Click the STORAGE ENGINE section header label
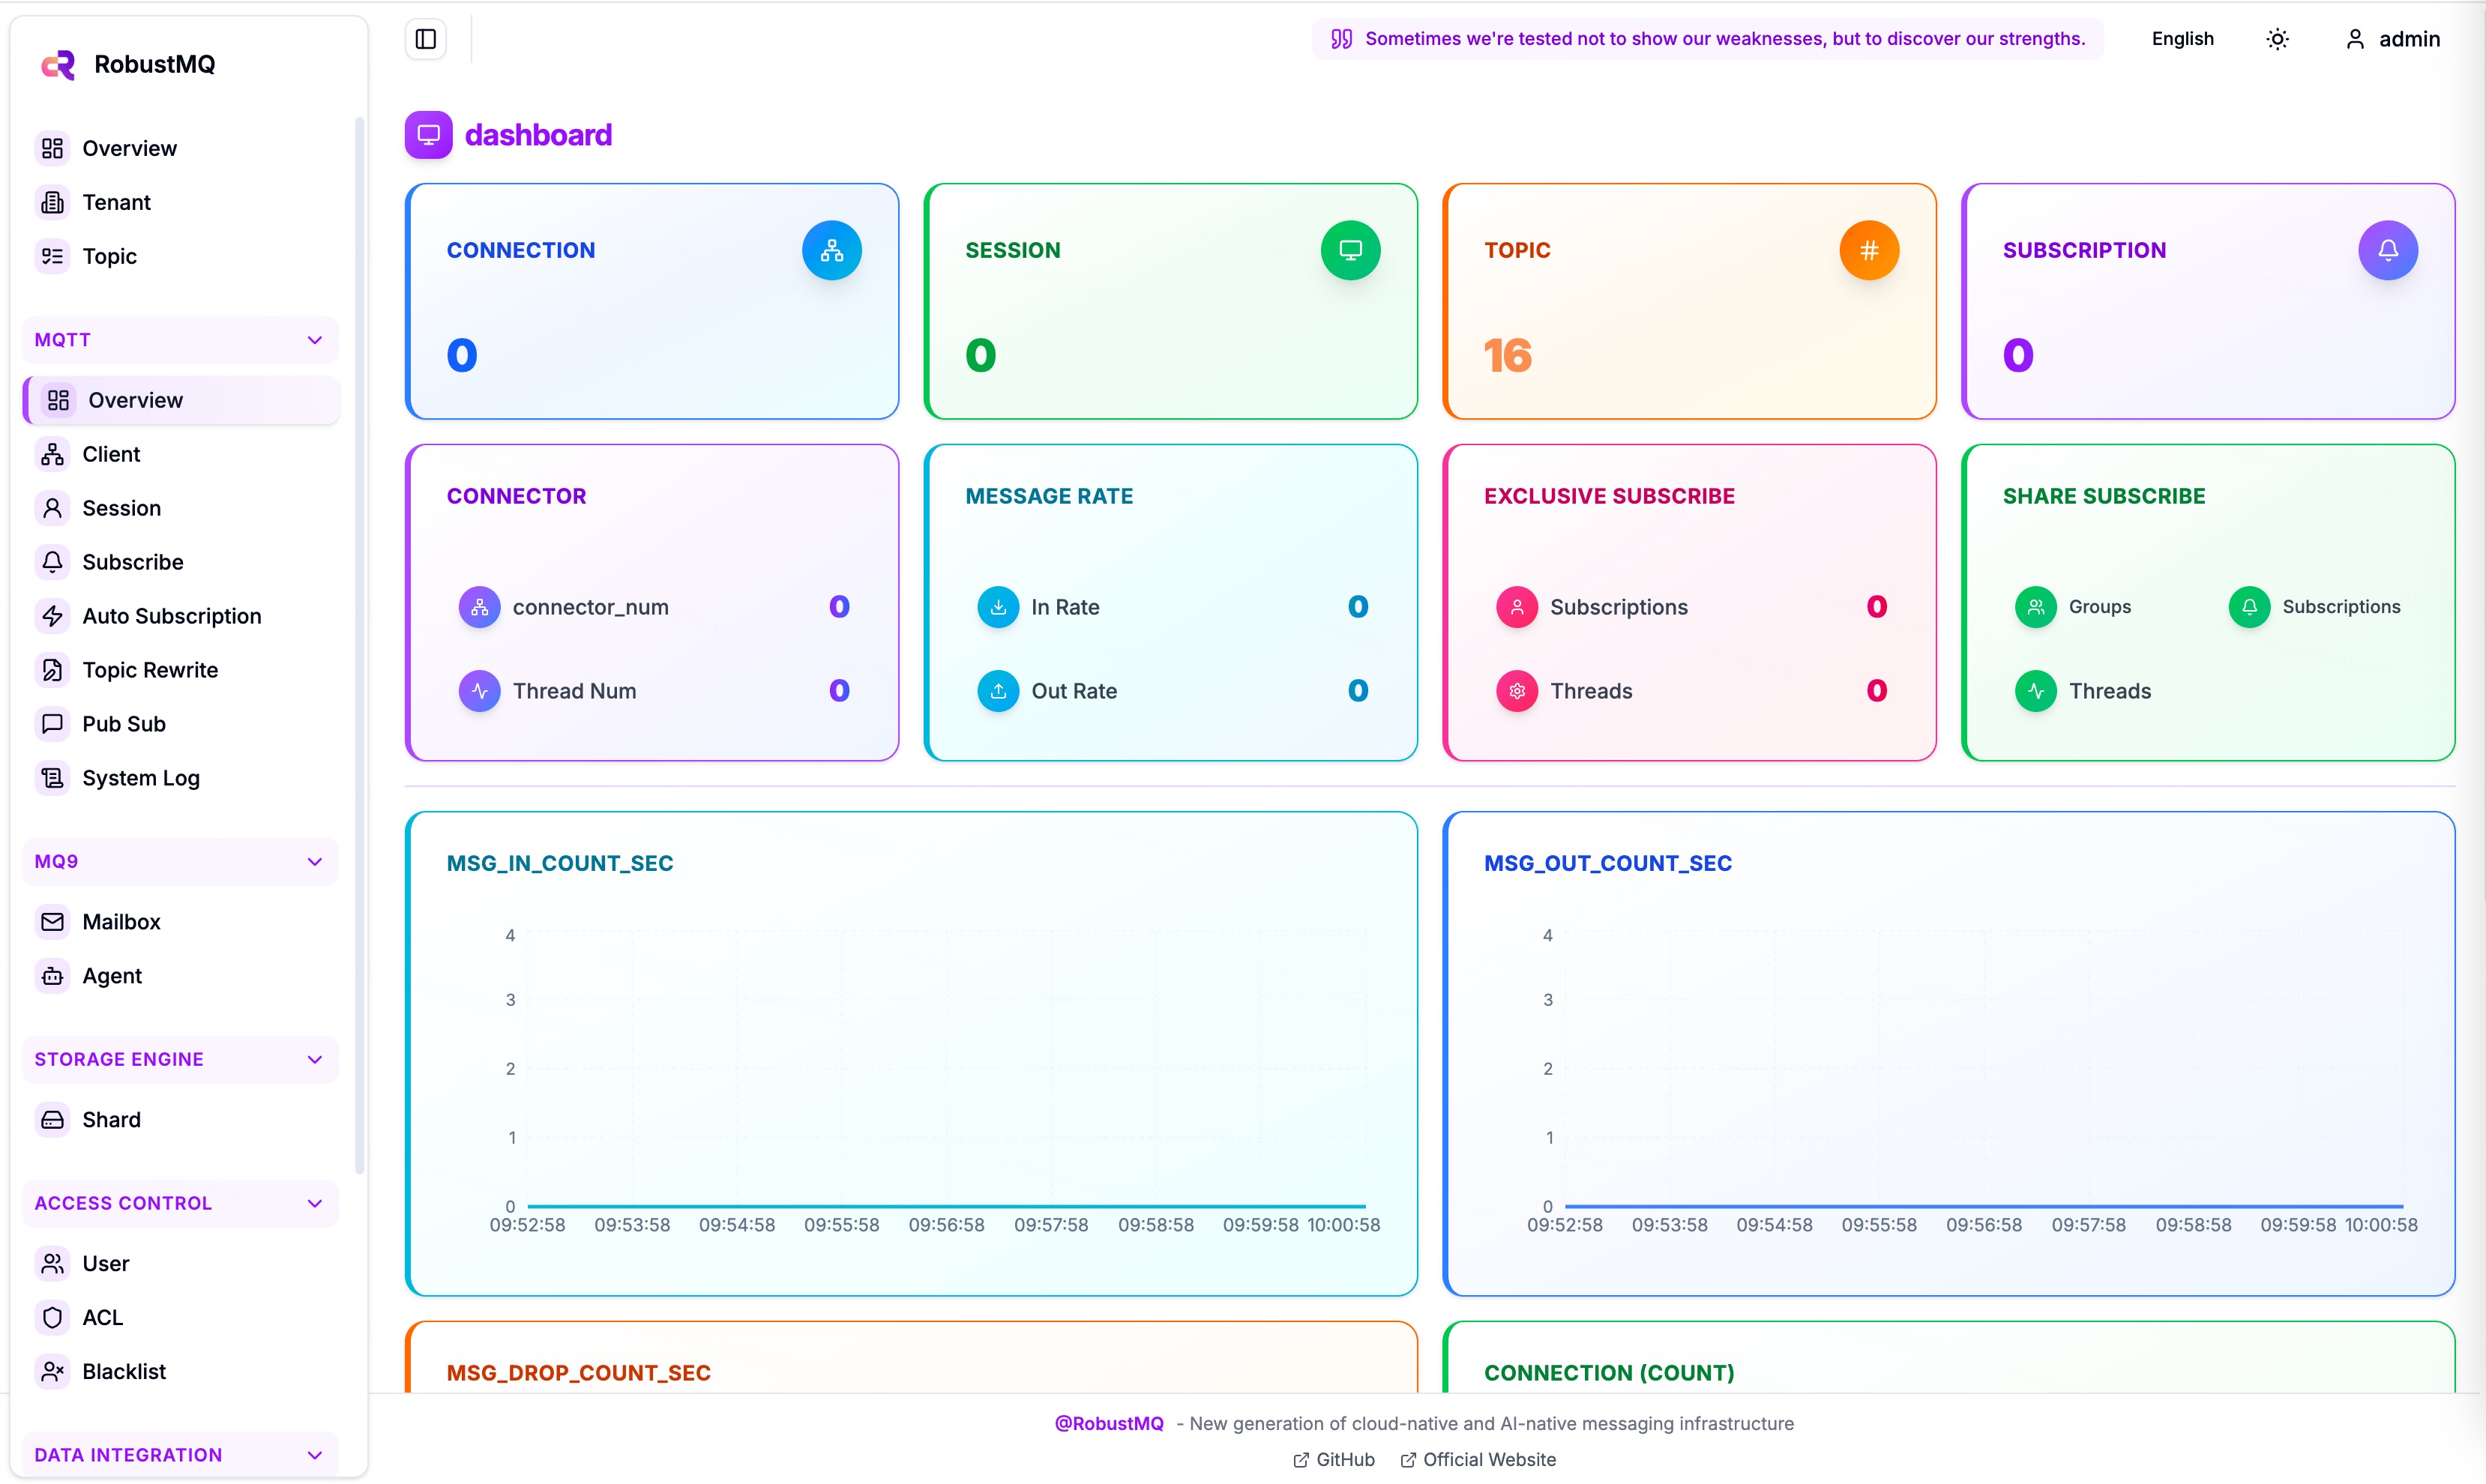 119,1060
